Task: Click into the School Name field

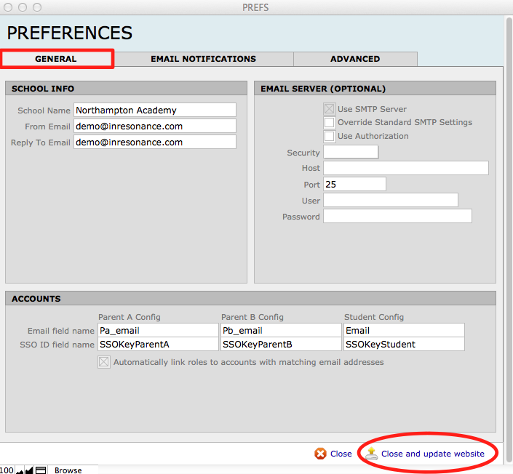Action: pos(155,111)
